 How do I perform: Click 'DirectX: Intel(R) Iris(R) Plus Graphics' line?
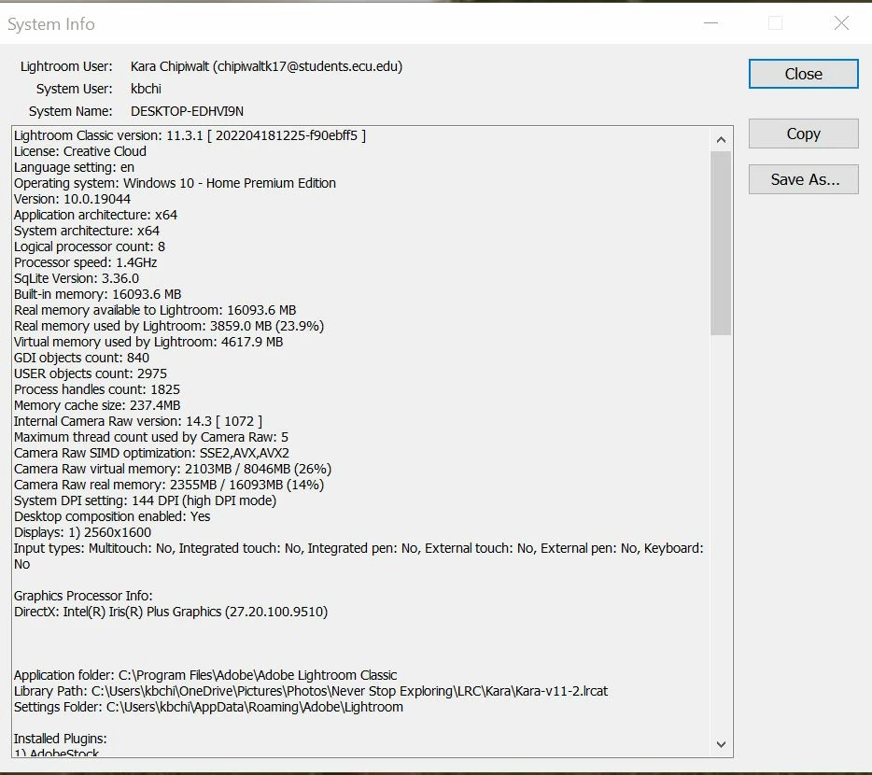pos(171,612)
